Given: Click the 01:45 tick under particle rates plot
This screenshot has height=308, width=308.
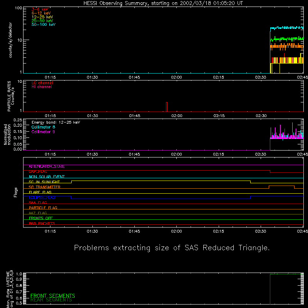Looking at the screenshot, I should (134, 116).
